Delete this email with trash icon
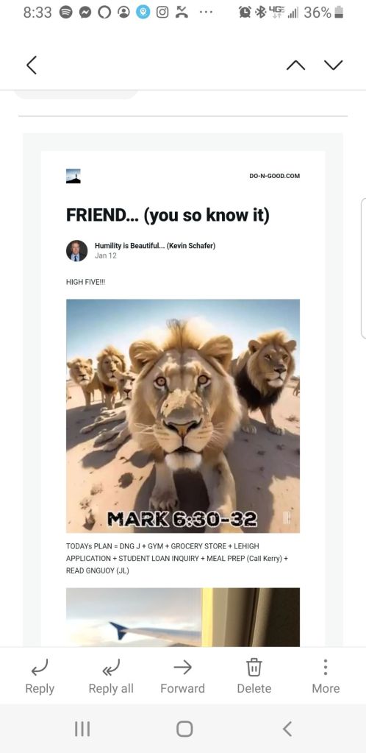 click(254, 667)
